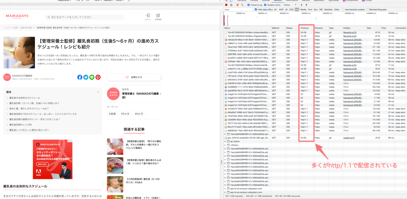The height and width of the screenshot is (199, 407).
Task: Filter requests by Other type
Action: 336,9
